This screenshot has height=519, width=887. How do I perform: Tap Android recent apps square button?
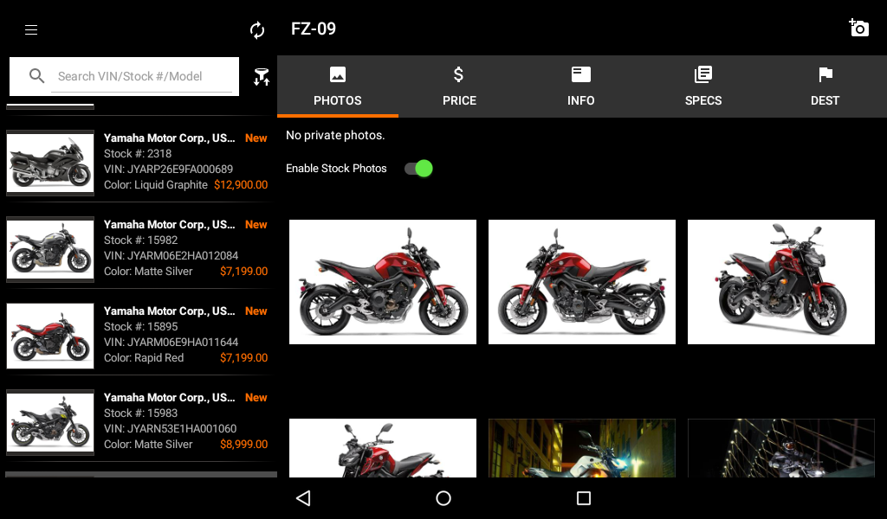[x=584, y=498]
